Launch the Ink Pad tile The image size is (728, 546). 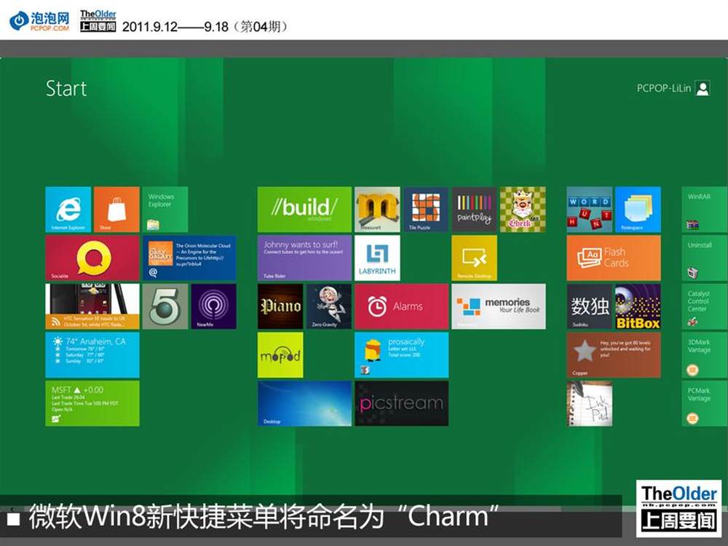coord(589,403)
